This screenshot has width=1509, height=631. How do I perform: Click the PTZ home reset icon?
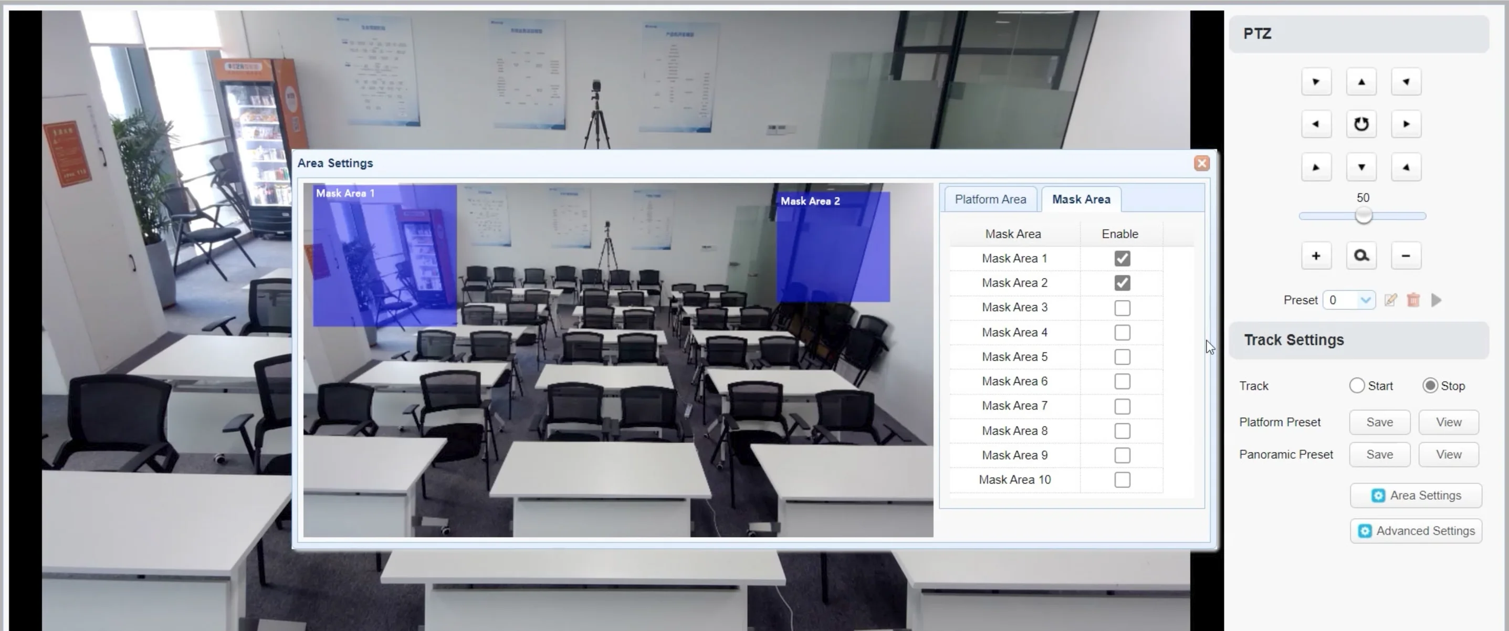tap(1361, 124)
